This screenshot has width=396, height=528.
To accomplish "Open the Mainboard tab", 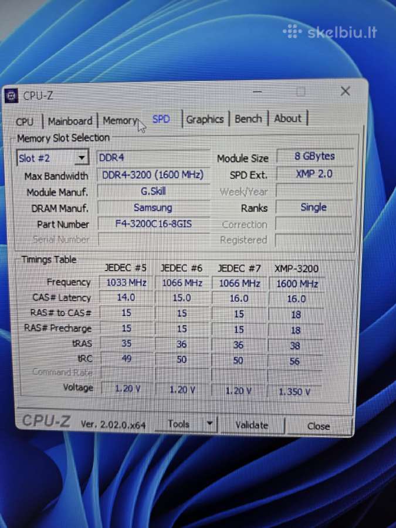I will coord(70,121).
